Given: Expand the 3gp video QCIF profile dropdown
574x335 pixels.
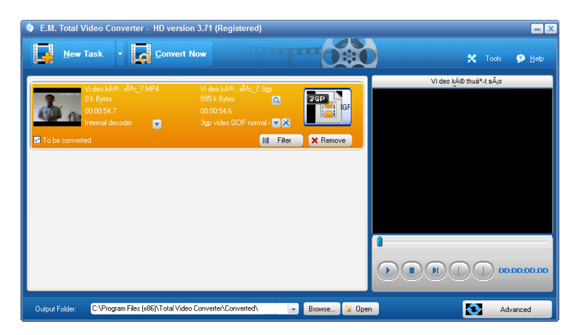Looking at the screenshot, I should tap(276, 123).
